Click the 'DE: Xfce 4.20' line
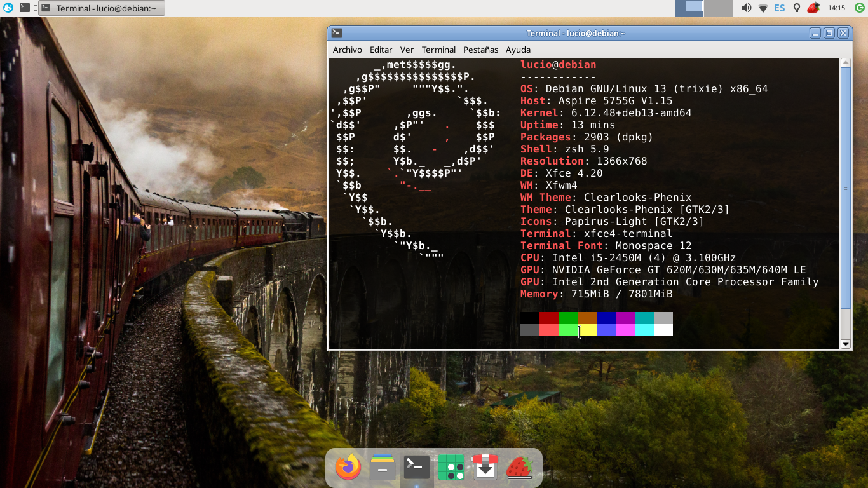This screenshot has width=868, height=488. click(562, 173)
